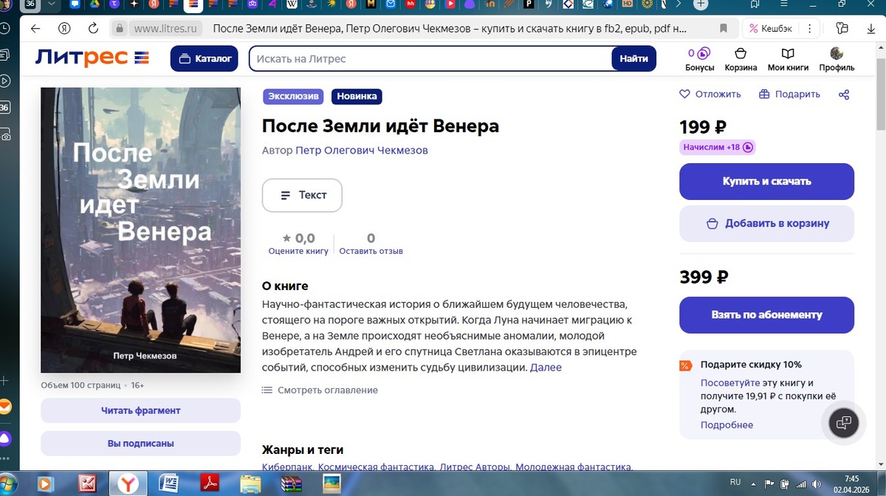Click the book cover image
Viewport: 886px width, 496px height.
(x=140, y=230)
